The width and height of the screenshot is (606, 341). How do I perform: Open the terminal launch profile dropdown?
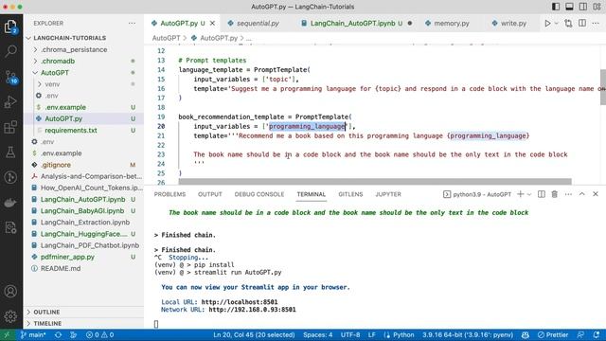[529, 194]
